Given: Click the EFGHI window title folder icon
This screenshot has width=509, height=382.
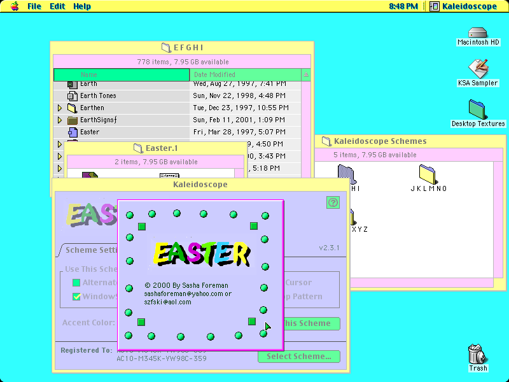Looking at the screenshot, I should 166,48.
